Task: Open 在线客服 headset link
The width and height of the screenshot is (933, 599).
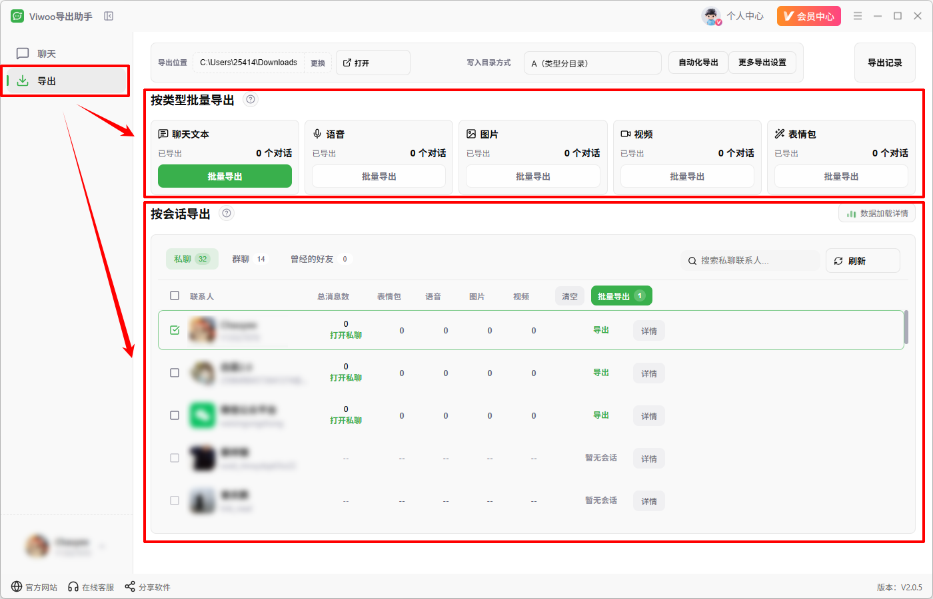Action: coord(91,587)
